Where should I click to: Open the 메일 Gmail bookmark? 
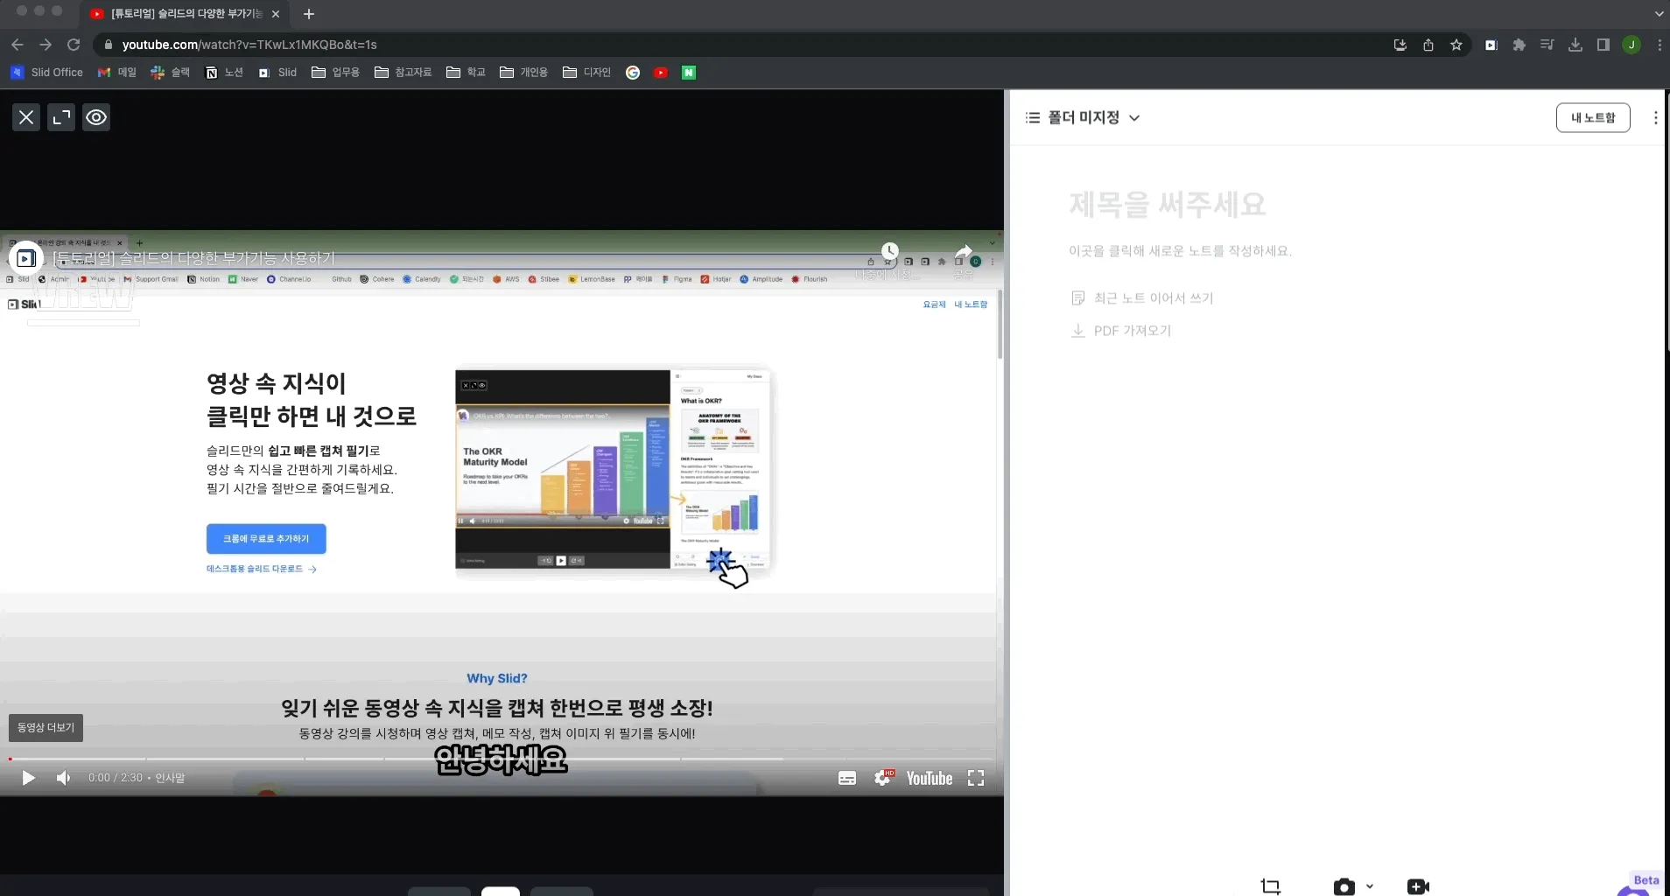[x=117, y=73]
